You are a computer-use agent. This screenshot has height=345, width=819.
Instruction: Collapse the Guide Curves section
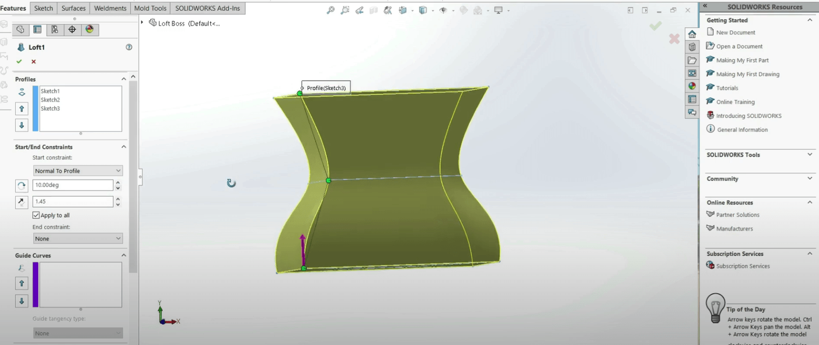coord(123,256)
